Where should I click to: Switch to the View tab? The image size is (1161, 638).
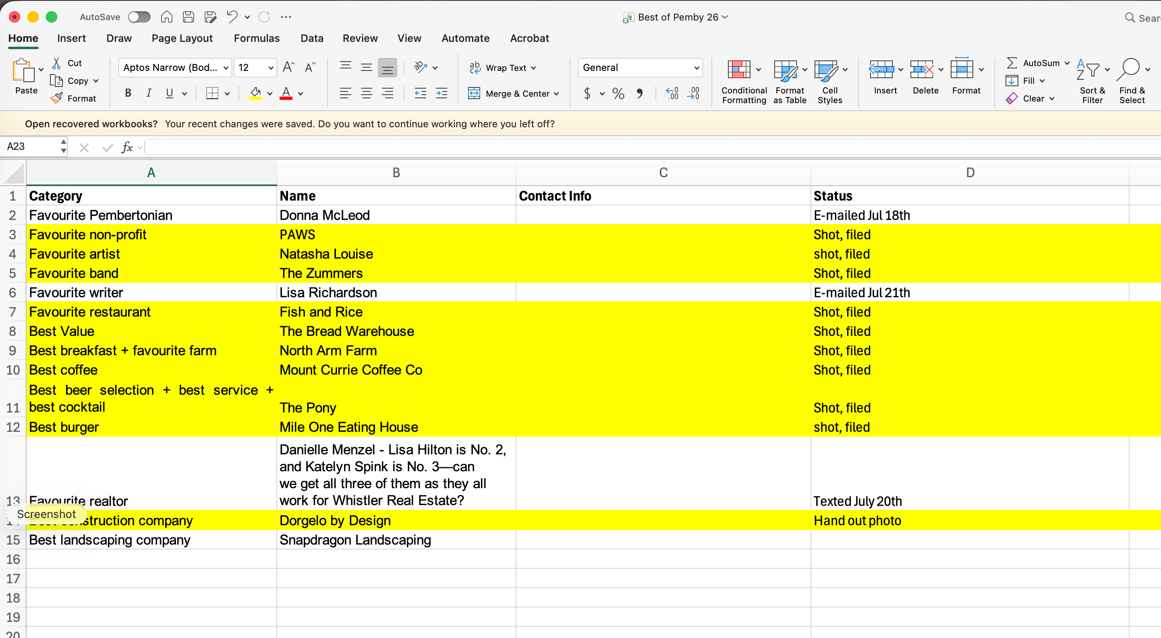(409, 38)
